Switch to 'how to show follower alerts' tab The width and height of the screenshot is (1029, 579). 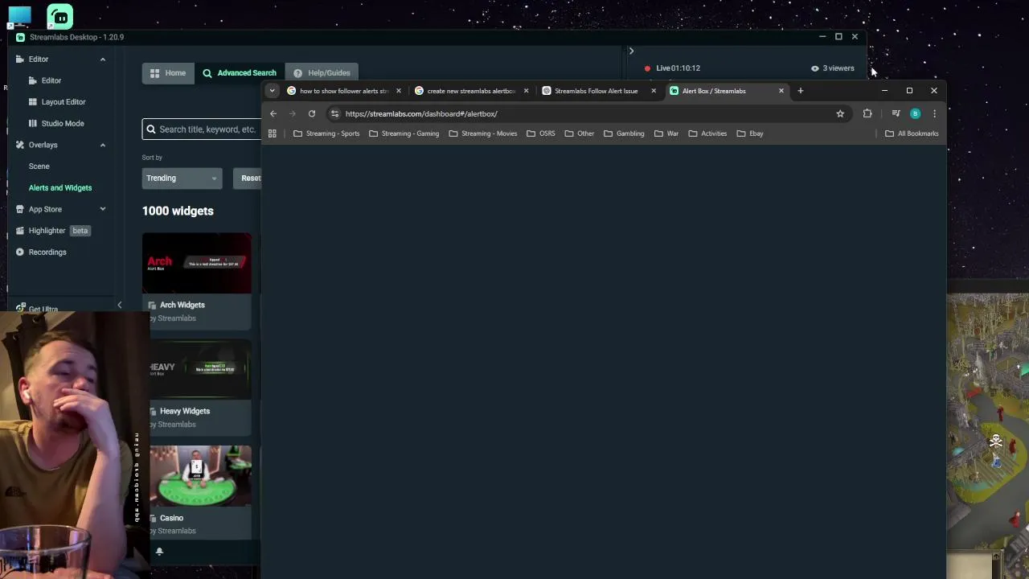tap(342, 91)
